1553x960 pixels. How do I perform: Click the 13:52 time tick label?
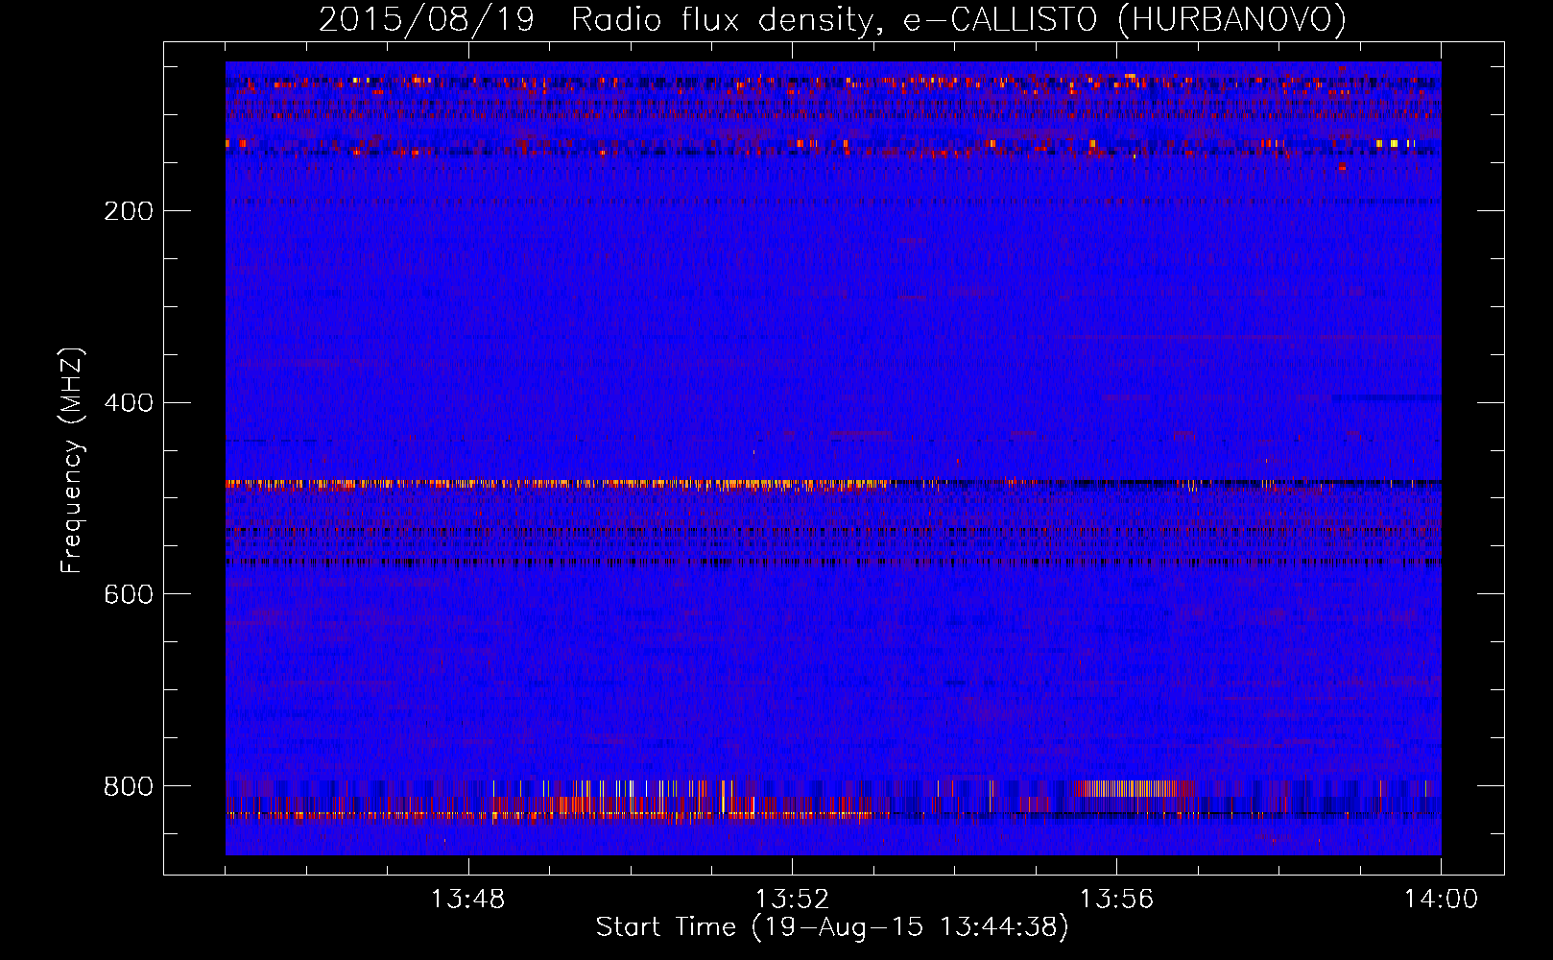pyautogui.click(x=792, y=900)
